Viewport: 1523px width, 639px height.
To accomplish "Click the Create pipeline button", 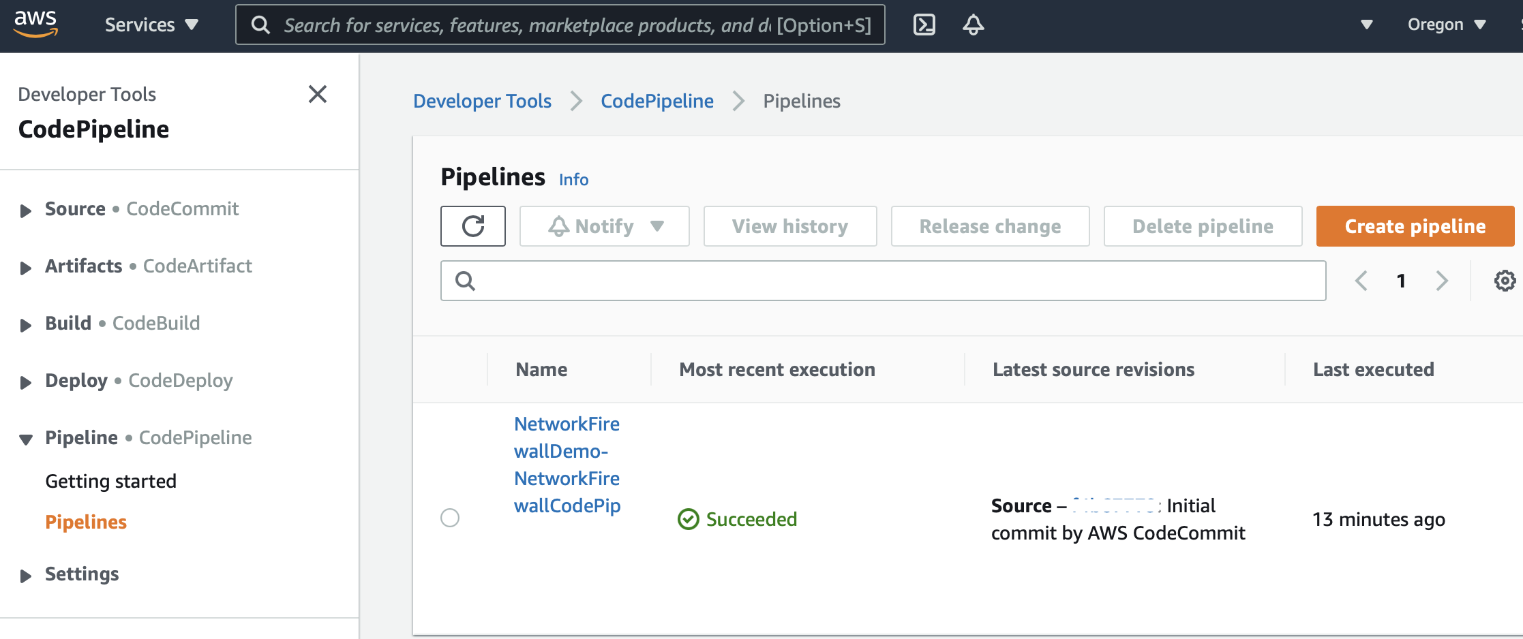I will click(x=1415, y=226).
